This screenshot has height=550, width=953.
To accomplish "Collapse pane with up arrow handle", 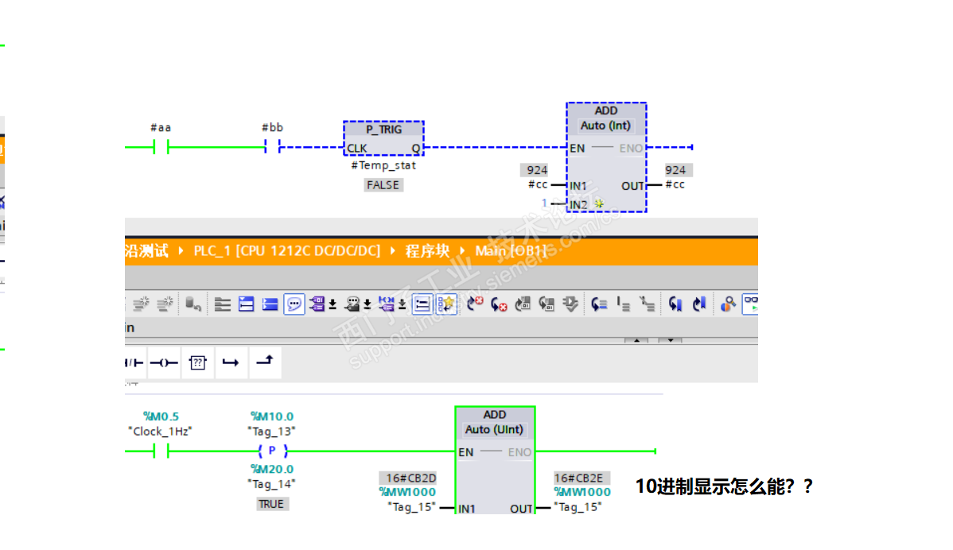I will [636, 340].
